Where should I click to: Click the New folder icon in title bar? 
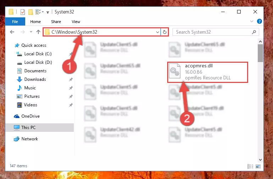(x=31, y=12)
